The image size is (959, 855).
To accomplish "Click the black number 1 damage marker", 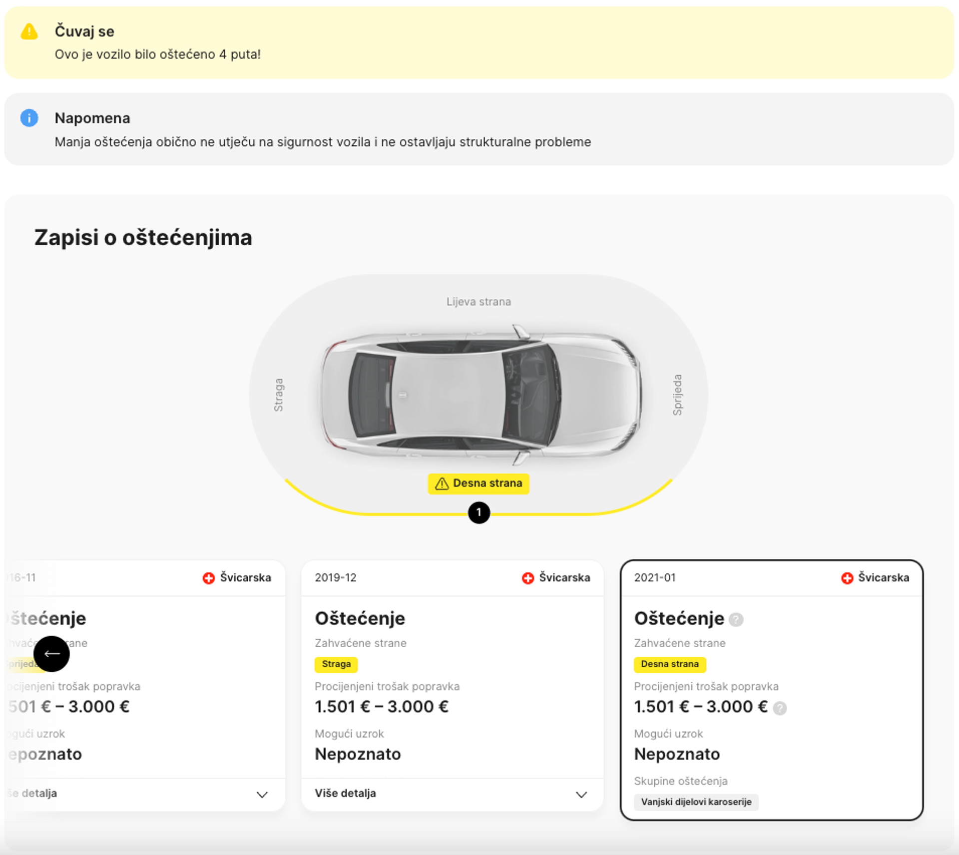I will click(479, 512).
